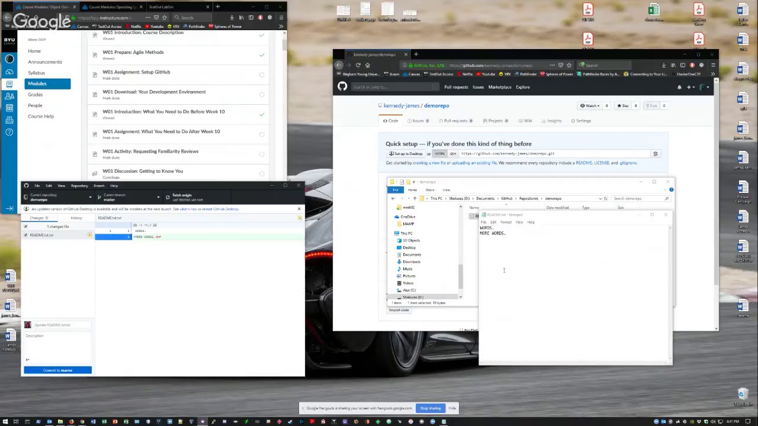Click Commit to master button

57,370
